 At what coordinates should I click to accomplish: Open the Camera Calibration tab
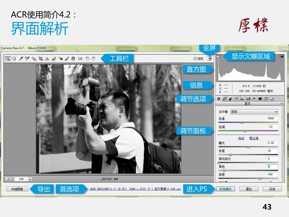pyautogui.click(x=260, y=99)
